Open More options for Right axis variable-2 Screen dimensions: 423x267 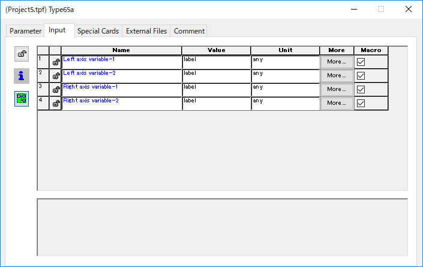click(x=337, y=103)
